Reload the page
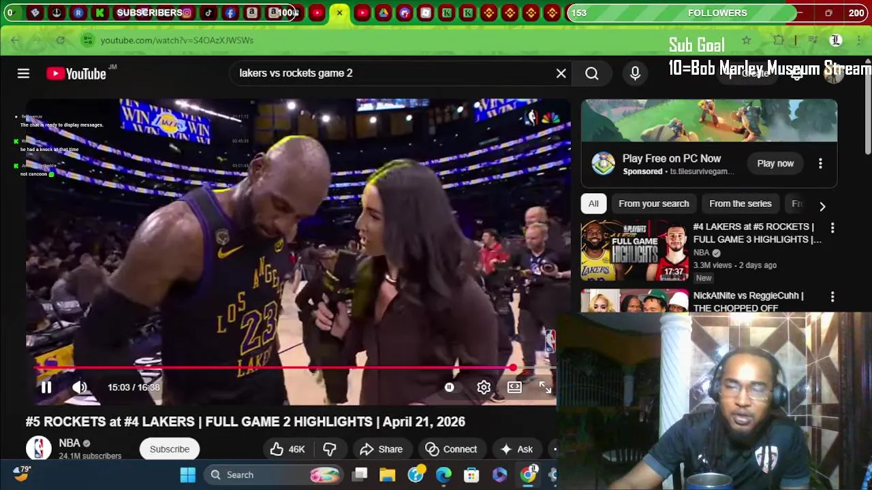 click(60, 40)
